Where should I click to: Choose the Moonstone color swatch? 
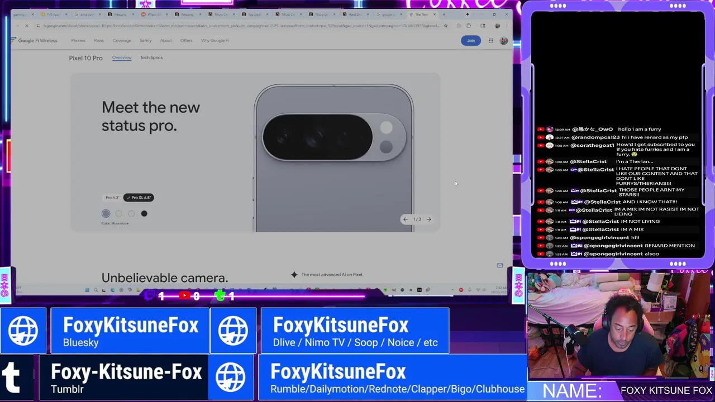pyautogui.click(x=106, y=213)
